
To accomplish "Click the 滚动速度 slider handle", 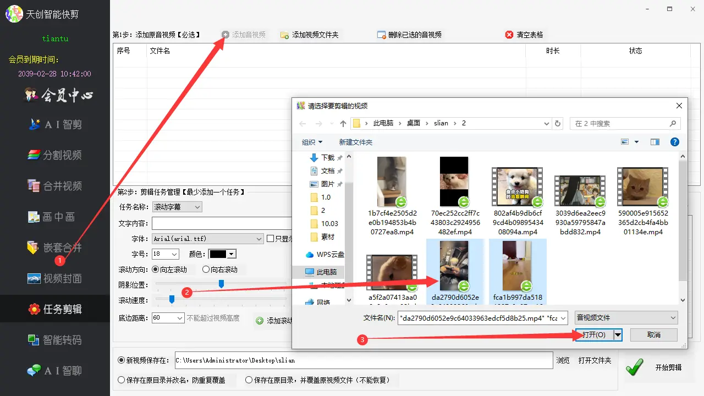I will [172, 299].
